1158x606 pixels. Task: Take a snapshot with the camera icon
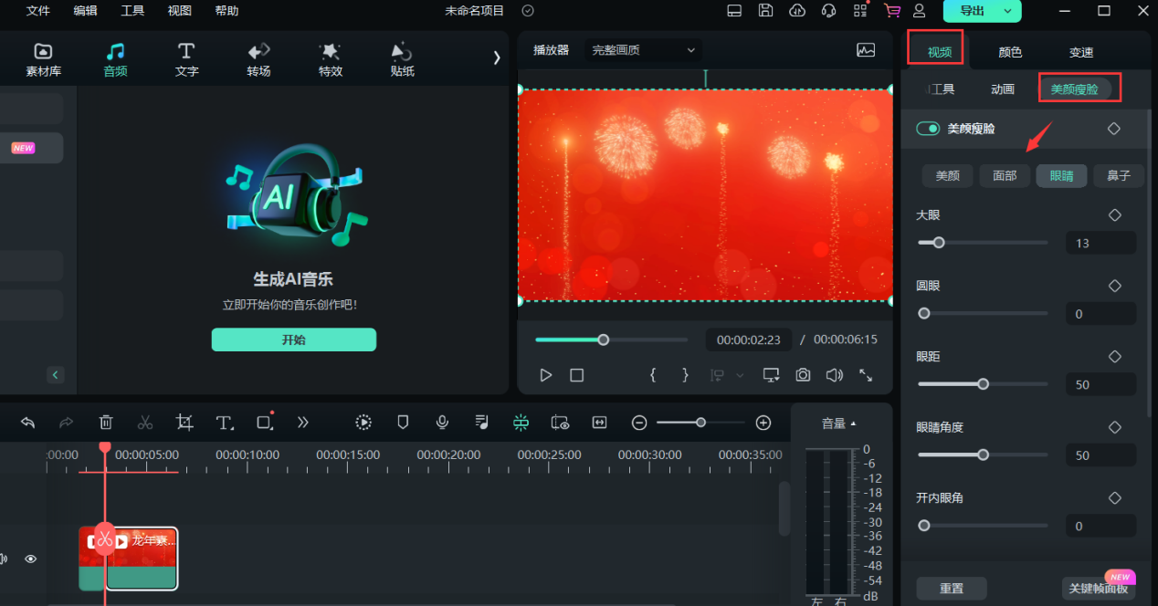click(x=805, y=374)
